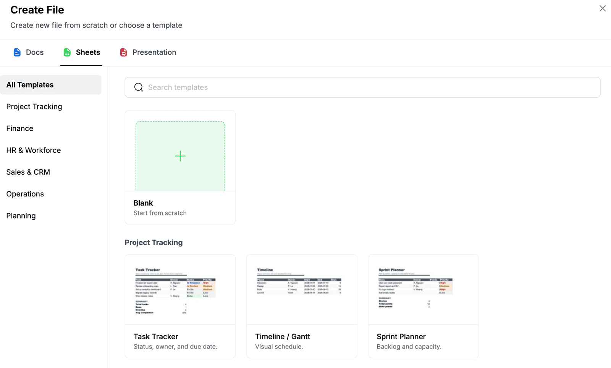611x368 pixels.
Task: Click the red Presentation file icon
Action: click(123, 52)
